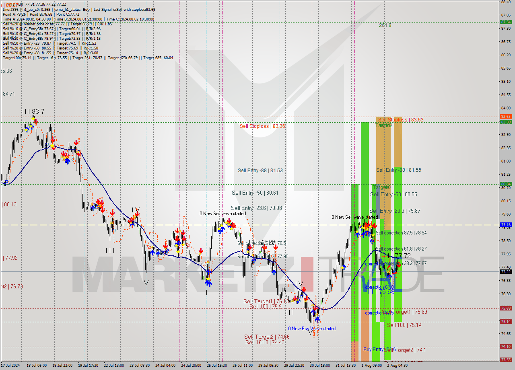Click the current price 77.22 axis tag
Viewport: 515px width, 370px height.
tap(505, 271)
